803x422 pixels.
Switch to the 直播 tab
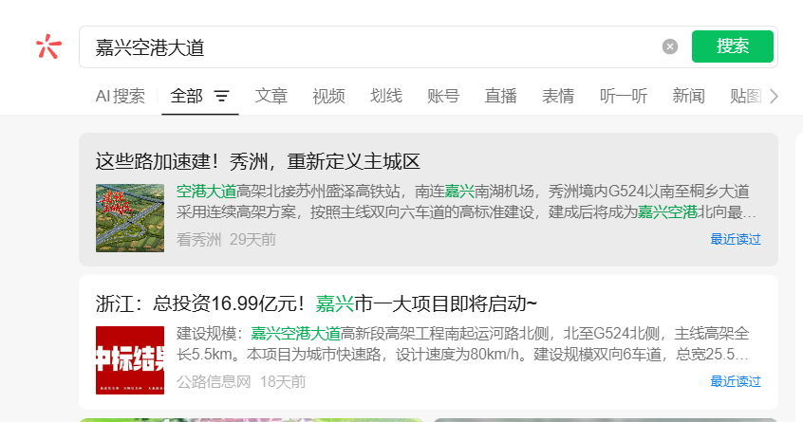[501, 96]
